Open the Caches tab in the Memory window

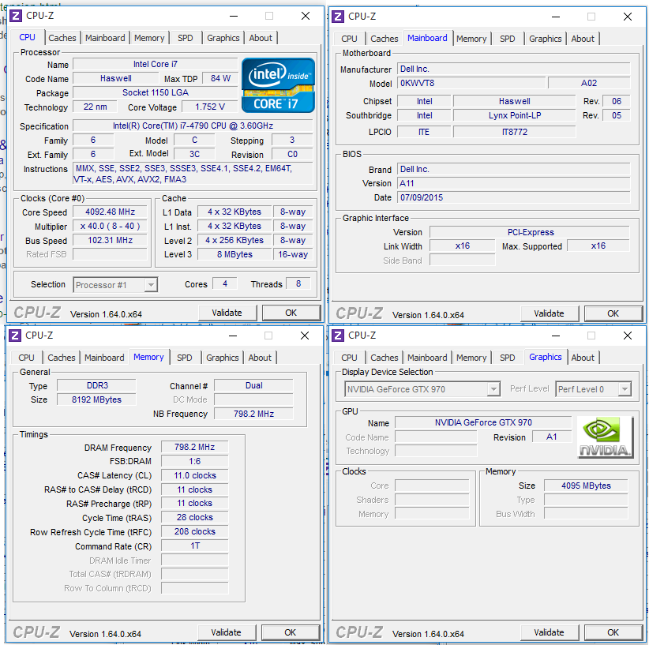62,358
